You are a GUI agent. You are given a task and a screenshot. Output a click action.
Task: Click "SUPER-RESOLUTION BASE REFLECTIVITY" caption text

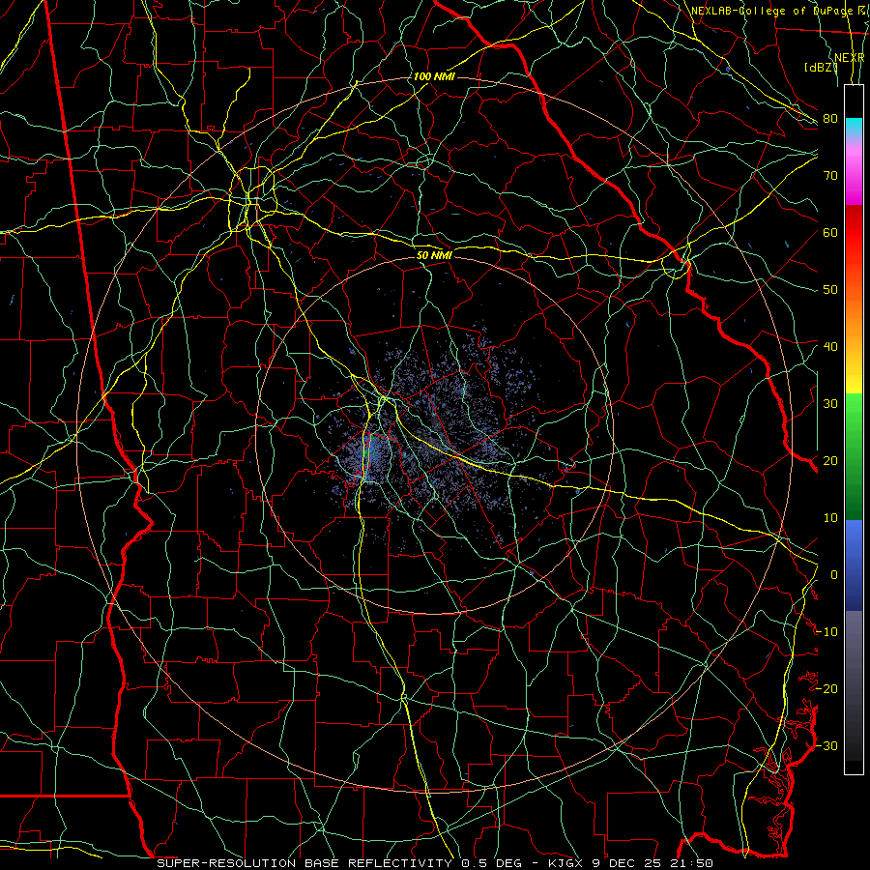(x=304, y=863)
